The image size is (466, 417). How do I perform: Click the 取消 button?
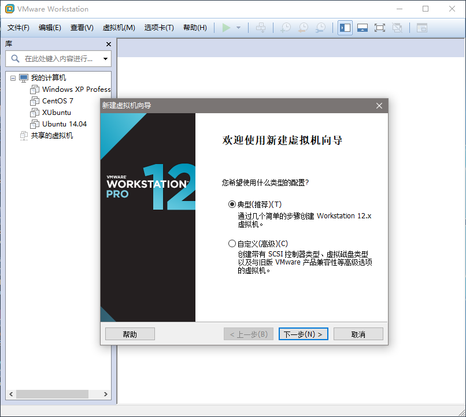click(x=358, y=334)
